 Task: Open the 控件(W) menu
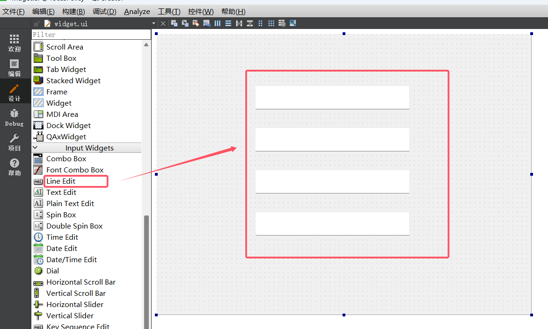[201, 12]
